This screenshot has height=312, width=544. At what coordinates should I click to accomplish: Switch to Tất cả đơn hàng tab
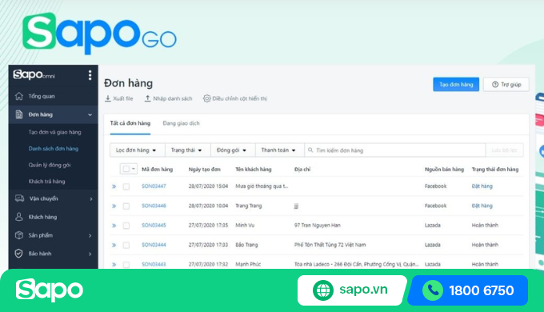click(x=130, y=123)
